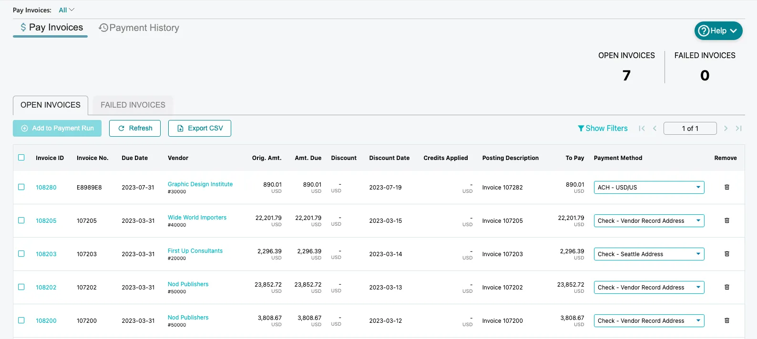Click invoice number E8989E8
757x339 pixels.
(89, 188)
